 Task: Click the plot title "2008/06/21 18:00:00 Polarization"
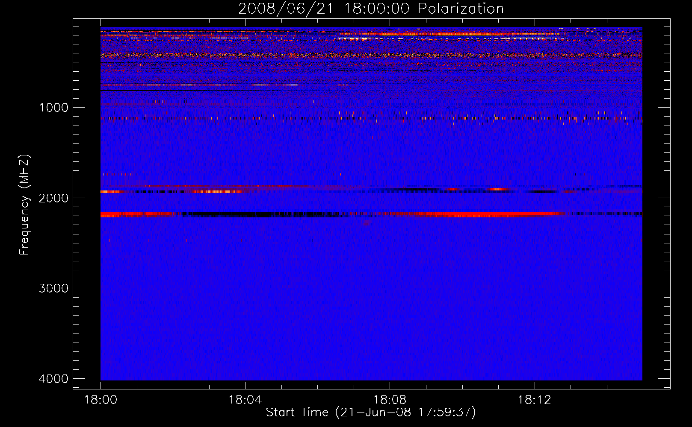tap(371, 9)
